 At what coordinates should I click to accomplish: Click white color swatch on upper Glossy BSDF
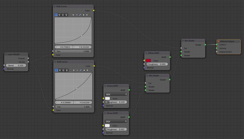tap(108, 99)
